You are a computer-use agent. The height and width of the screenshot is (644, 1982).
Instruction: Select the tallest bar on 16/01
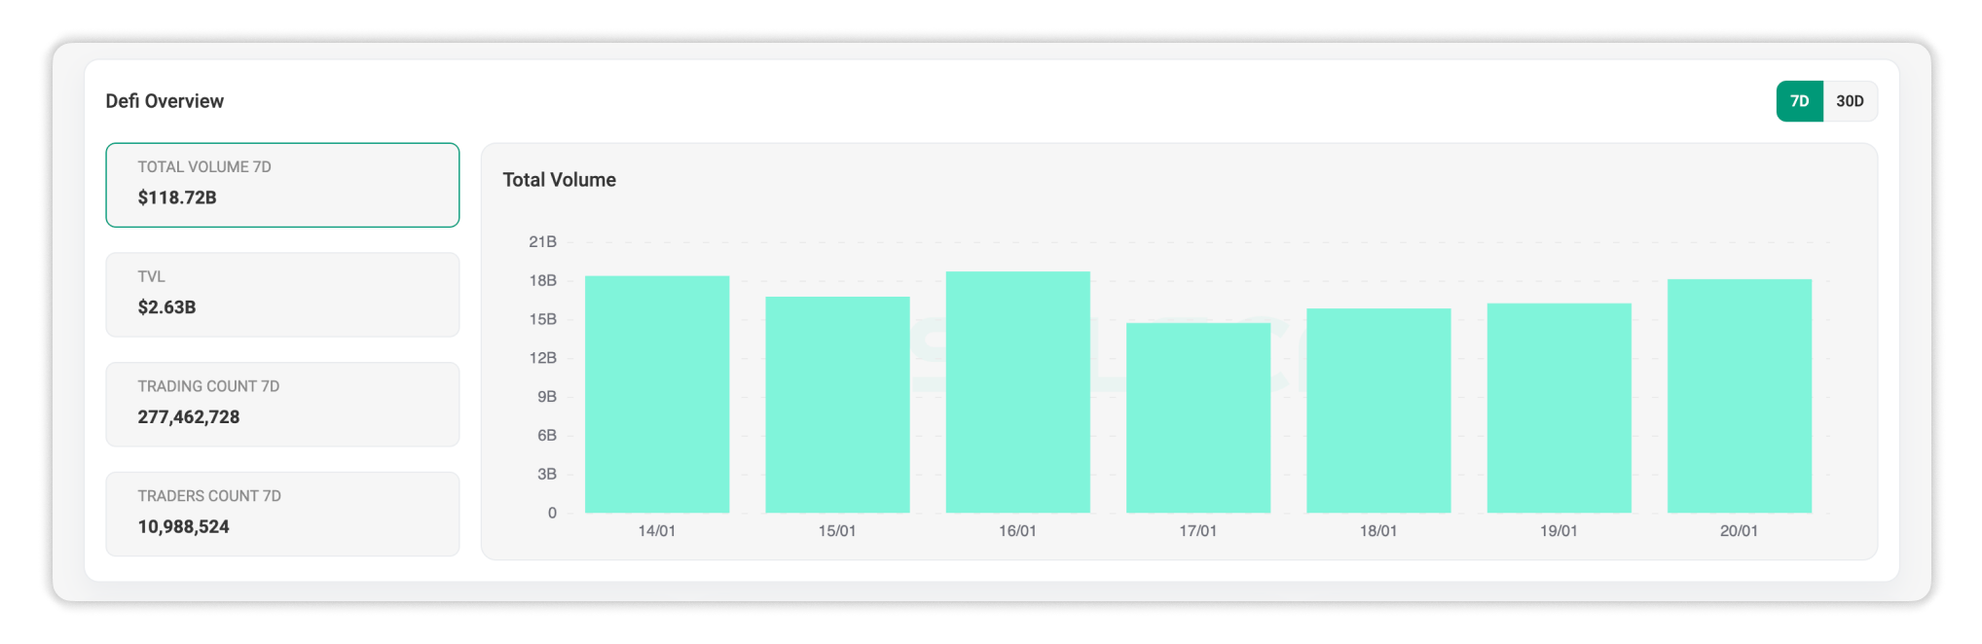pyautogui.click(x=1017, y=392)
